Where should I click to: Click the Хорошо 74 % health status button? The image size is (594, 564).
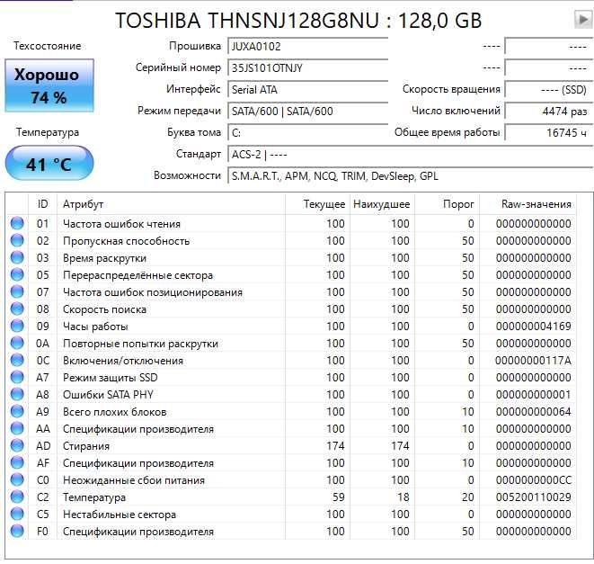[49, 85]
